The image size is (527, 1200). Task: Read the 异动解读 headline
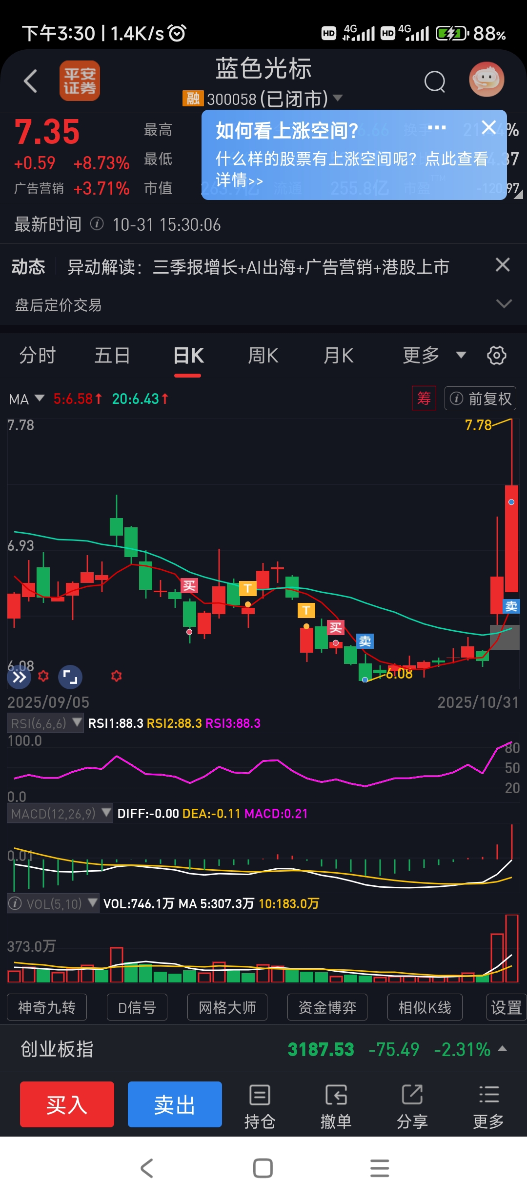pos(258,267)
